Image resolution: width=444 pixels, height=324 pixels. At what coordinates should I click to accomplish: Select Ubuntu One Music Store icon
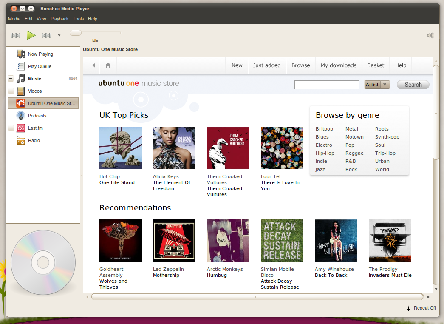point(21,103)
